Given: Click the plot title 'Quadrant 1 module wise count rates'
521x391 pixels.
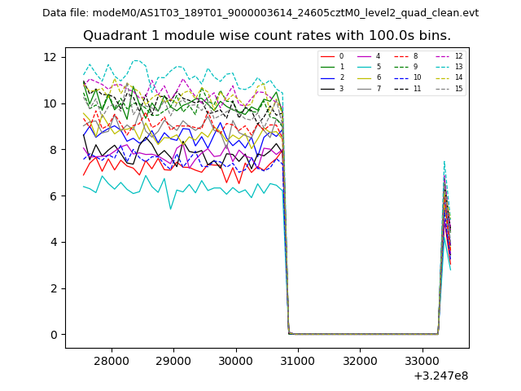Looking at the screenshot, I should 266,36.
